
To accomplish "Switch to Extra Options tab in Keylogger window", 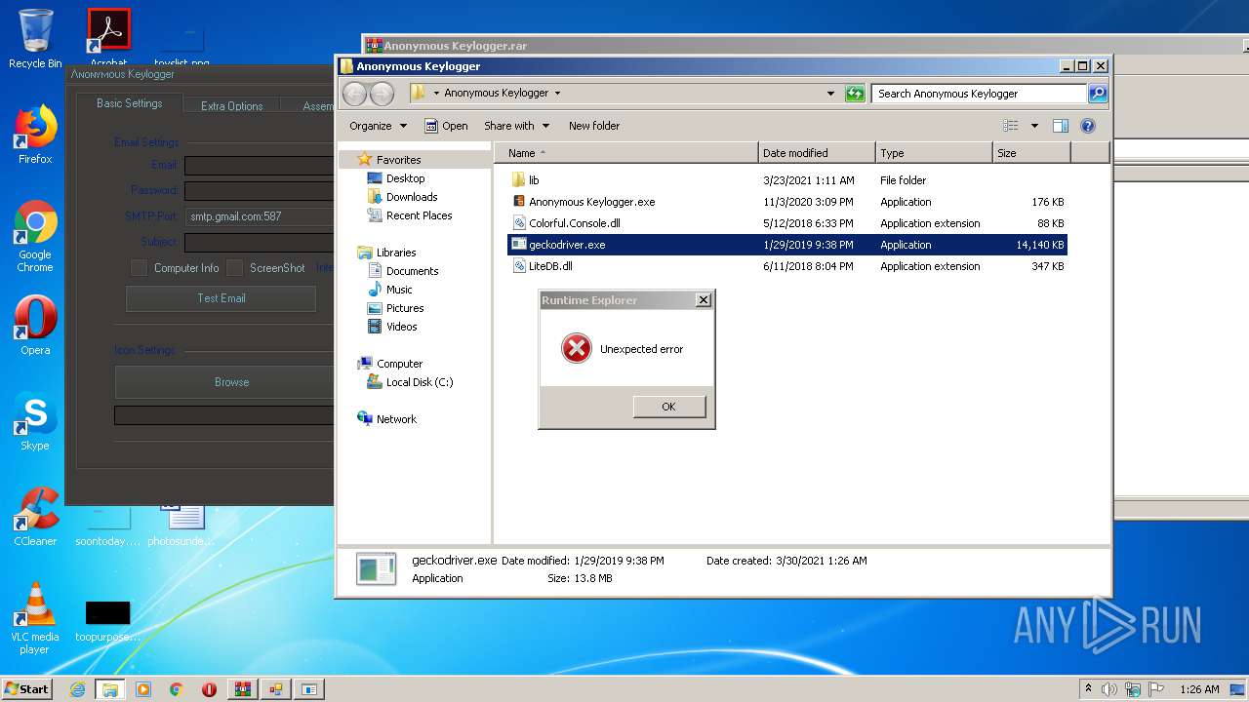I will click(231, 105).
